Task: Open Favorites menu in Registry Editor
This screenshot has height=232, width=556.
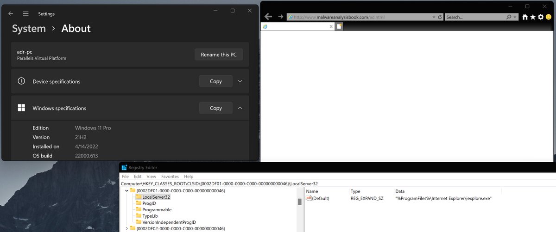Action: [170, 177]
